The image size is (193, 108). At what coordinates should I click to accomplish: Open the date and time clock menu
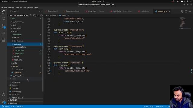point(96,1)
